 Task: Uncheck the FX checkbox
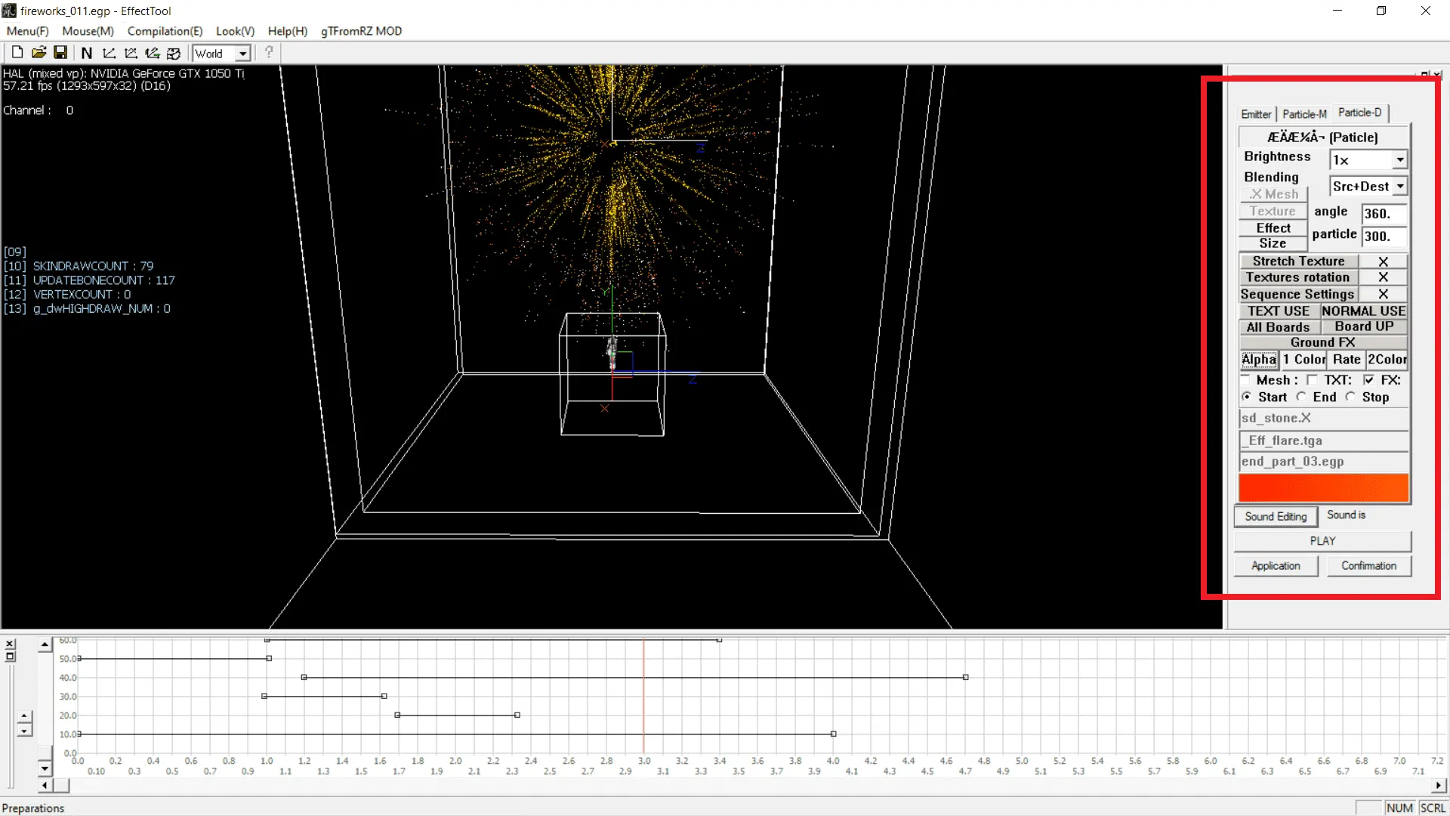point(1369,380)
